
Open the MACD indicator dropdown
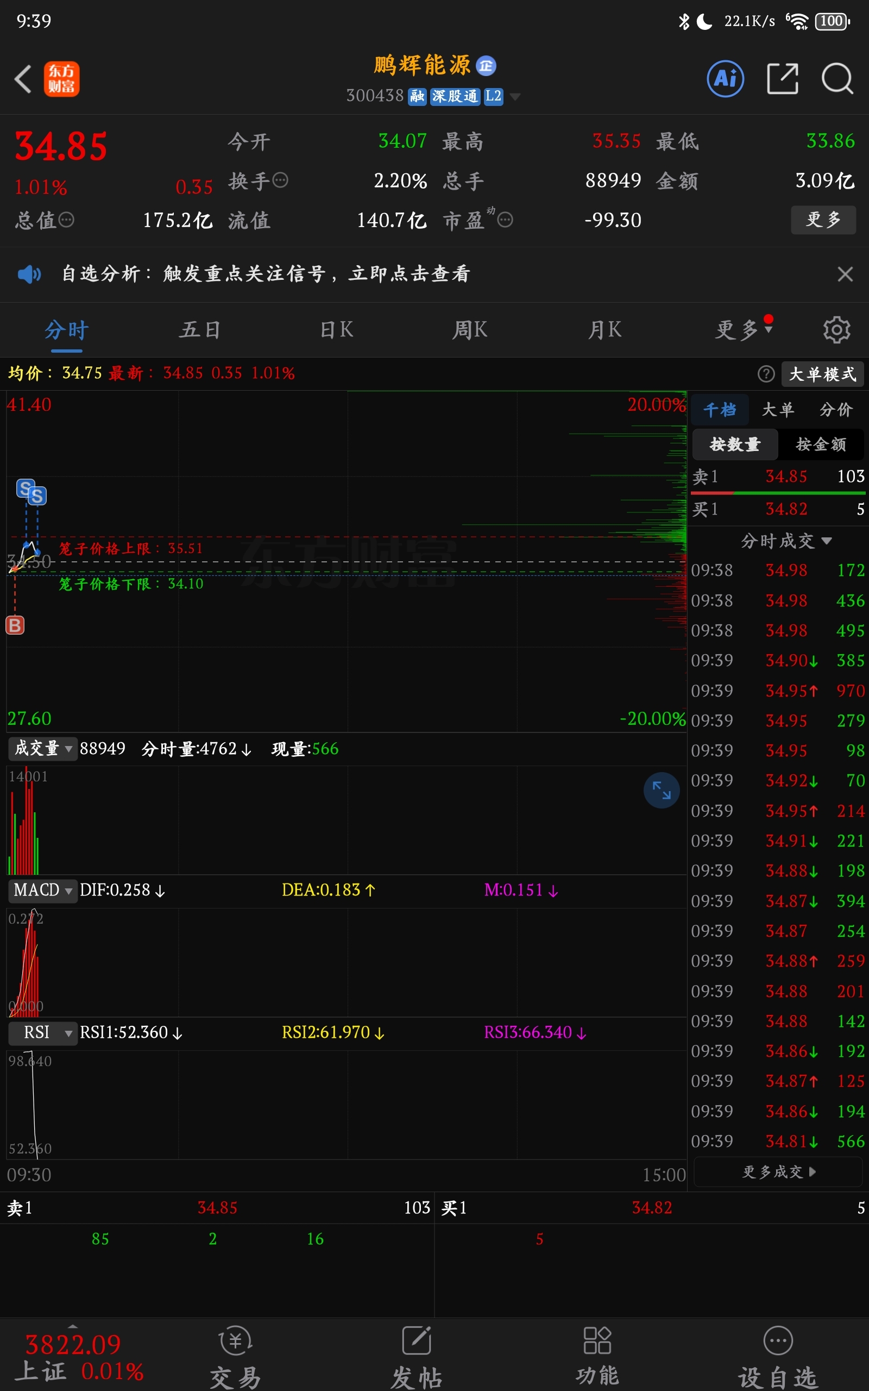[x=42, y=891]
